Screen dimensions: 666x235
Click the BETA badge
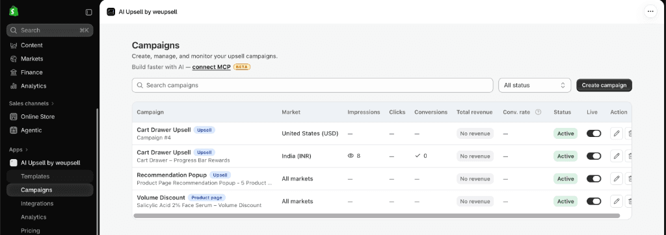pyautogui.click(x=242, y=67)
